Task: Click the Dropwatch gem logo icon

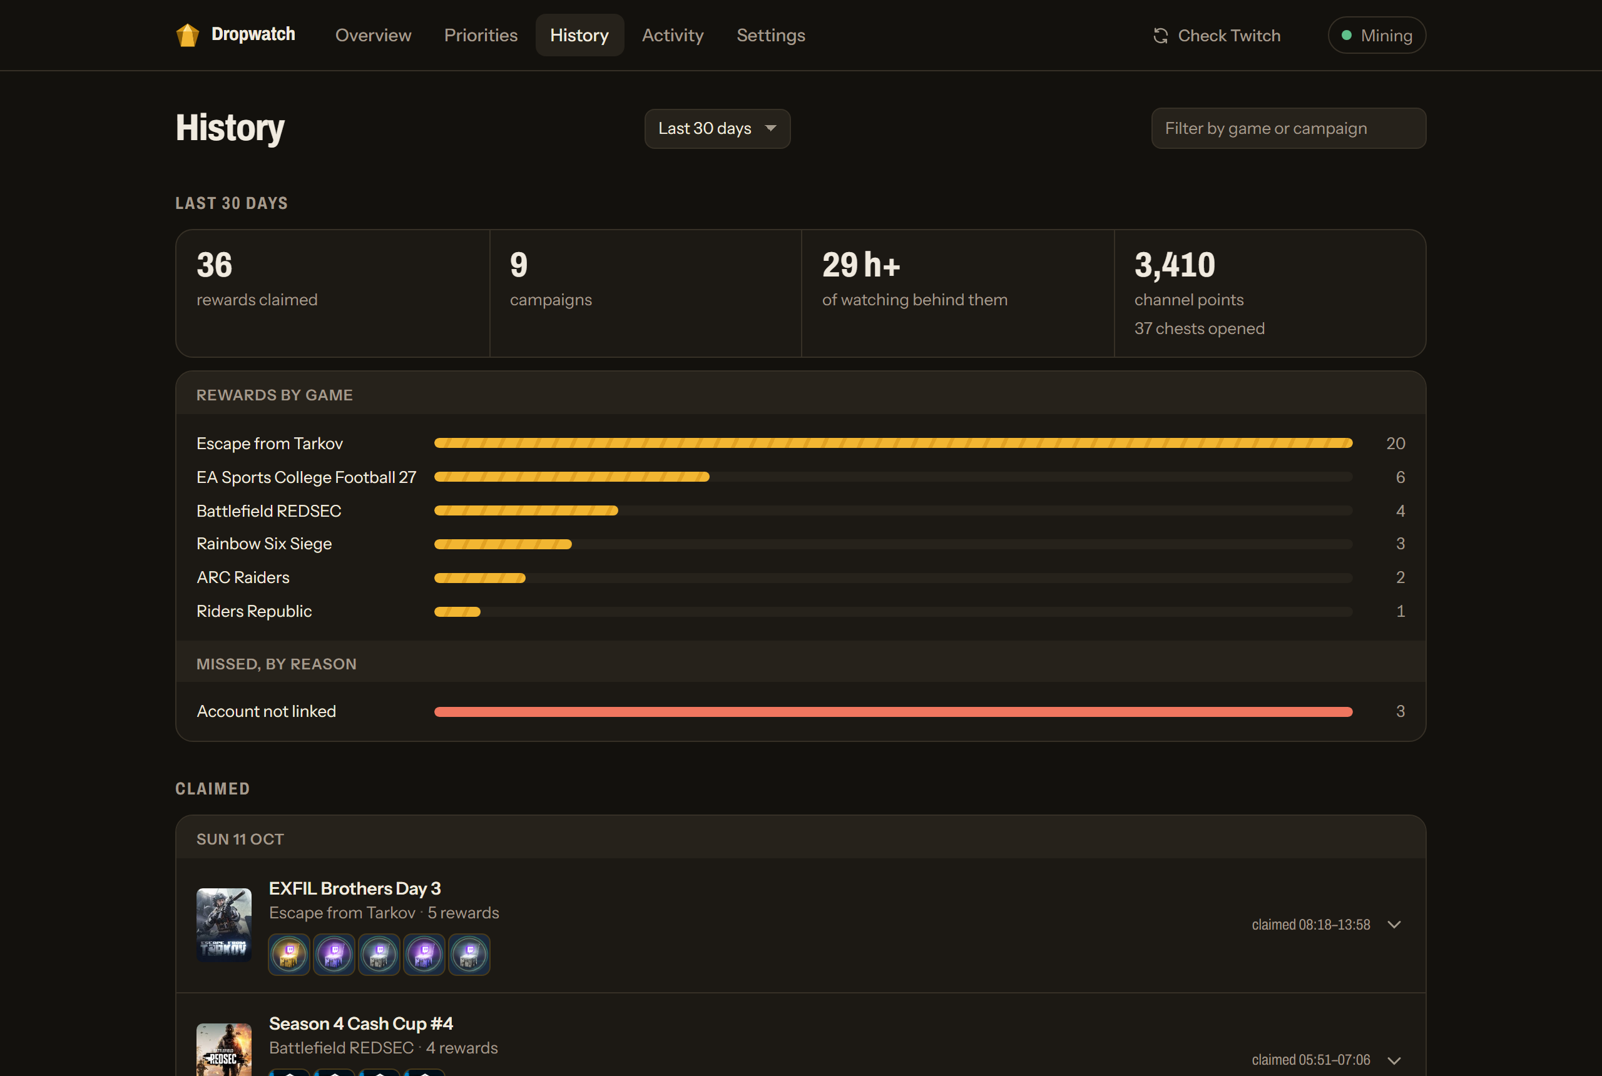Action: point(187,35)
